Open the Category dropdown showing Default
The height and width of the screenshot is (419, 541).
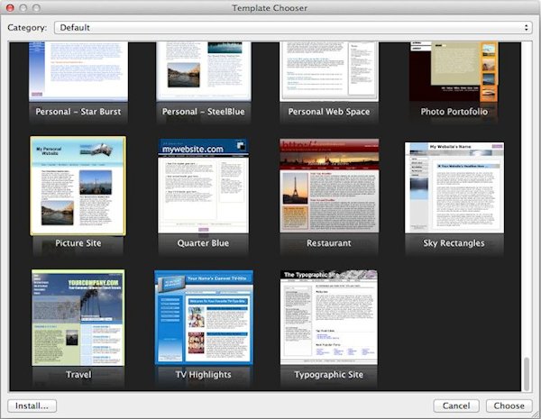coord(292,27)
